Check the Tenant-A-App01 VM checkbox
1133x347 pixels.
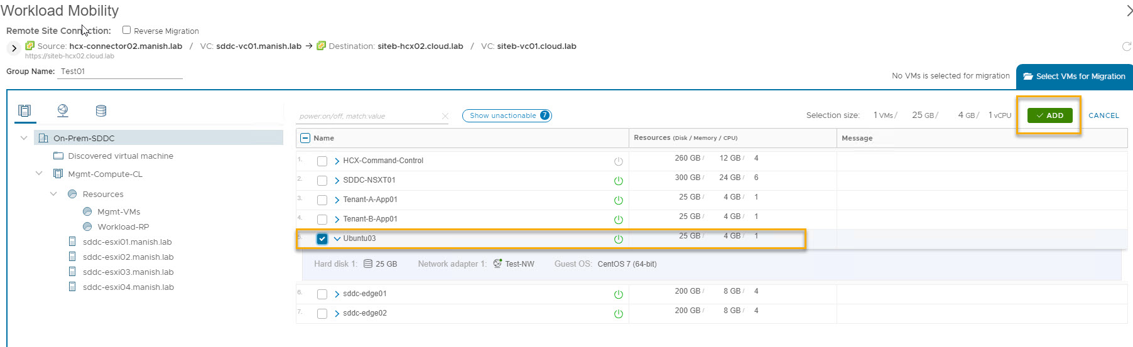[322, 200]
